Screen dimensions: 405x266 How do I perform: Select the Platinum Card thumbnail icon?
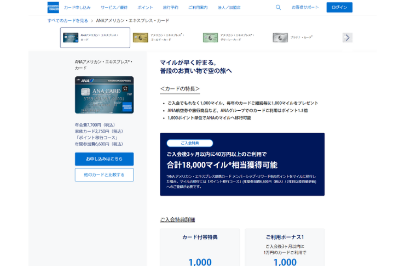[x=280, y=38]
